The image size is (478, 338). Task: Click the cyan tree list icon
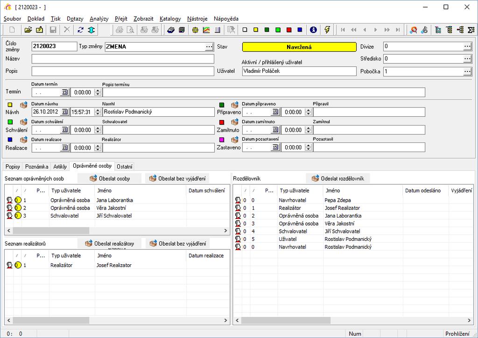pyautogui.click(x=438, y=29)
